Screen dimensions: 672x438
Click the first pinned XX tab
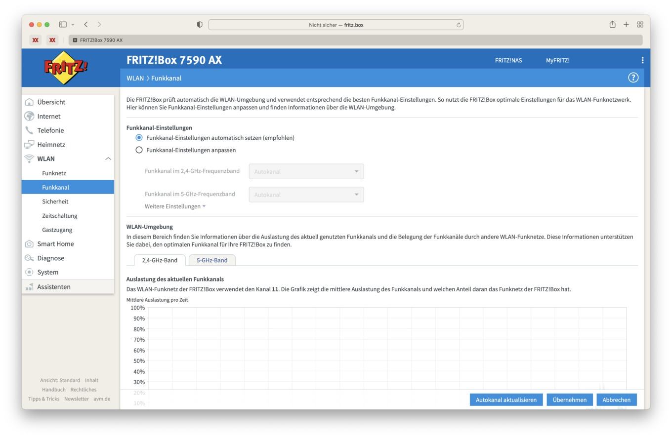(x=36, y=40)
